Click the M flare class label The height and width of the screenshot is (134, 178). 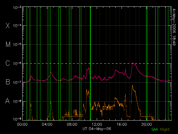[8, 44]
